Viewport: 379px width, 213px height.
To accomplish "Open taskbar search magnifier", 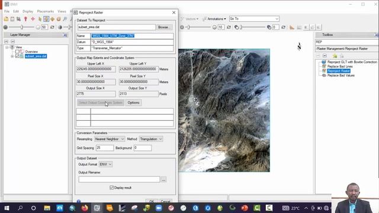I will click(x=20, y=208).
